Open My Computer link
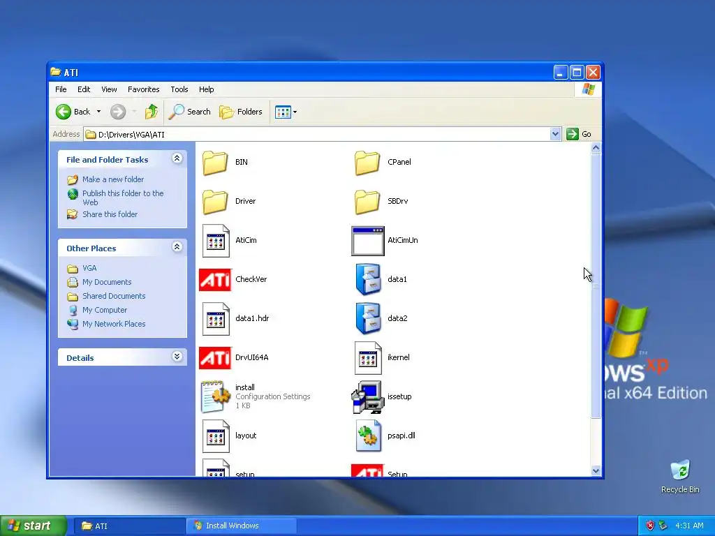Viewport: 715px width, 536px height. coord(105,310)
